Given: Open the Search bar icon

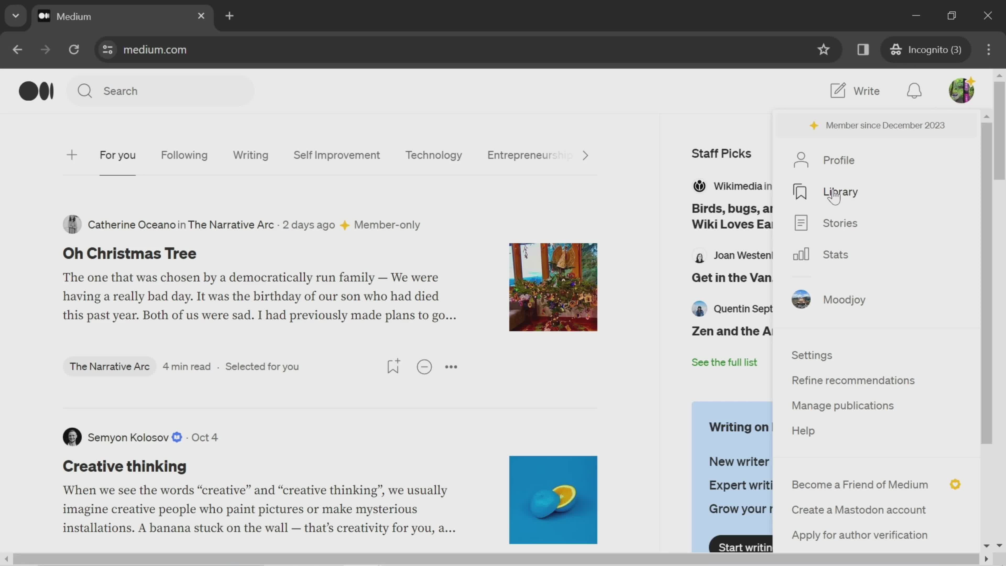Looking at the screenshot, I should [x=84, y=90].
